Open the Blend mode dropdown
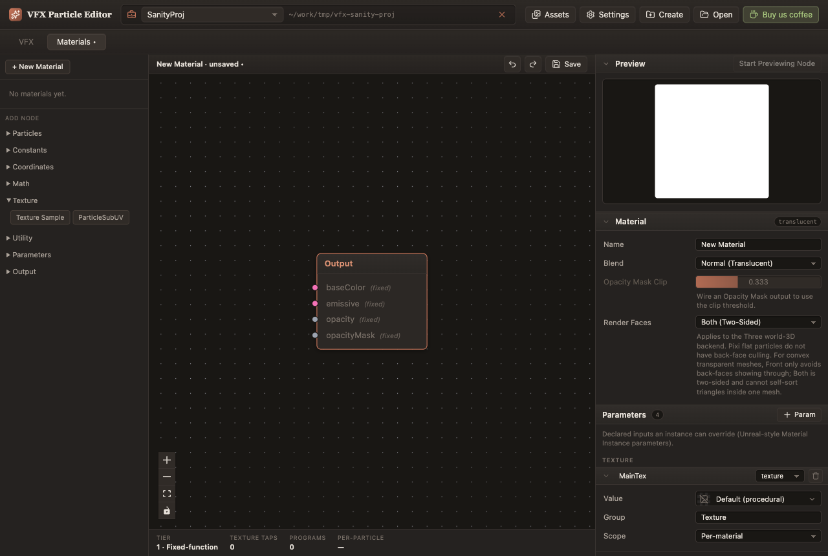Viewport: 828px width, 556px height. (758, 263)
